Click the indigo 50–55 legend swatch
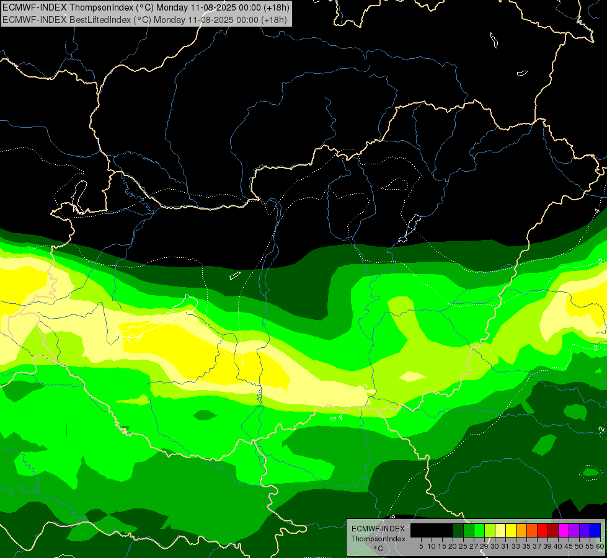Screen dimensions: 607x558 click(585, 530)
